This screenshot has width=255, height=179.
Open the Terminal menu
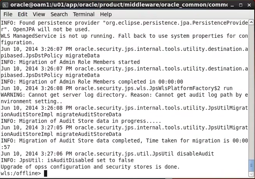[84, 14]
